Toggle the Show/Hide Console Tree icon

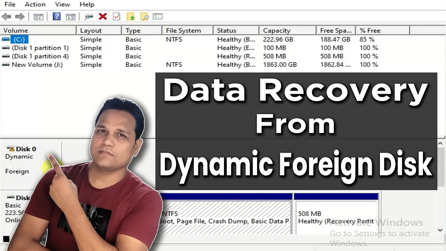pos(38,16)
